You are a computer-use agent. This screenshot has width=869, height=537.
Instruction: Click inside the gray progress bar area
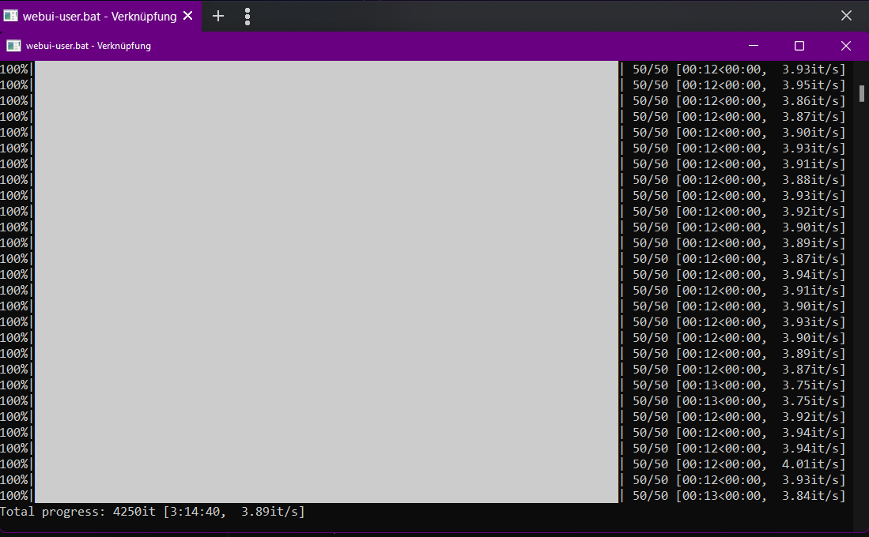(x=326, y=282)
